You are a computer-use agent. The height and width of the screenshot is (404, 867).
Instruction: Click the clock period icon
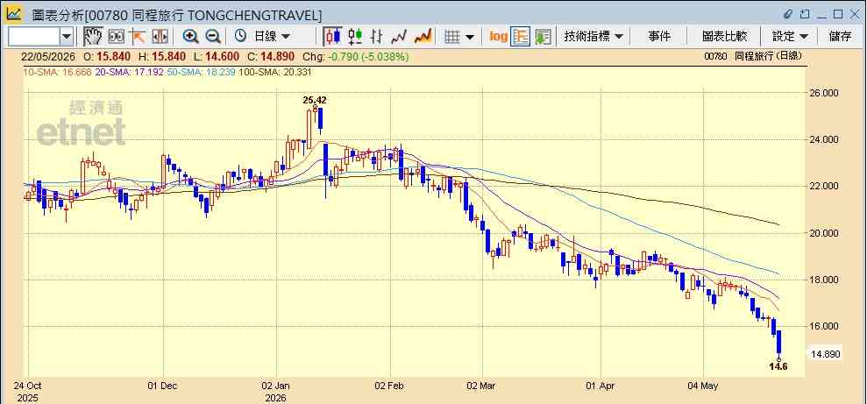click(x=240, y=37)
